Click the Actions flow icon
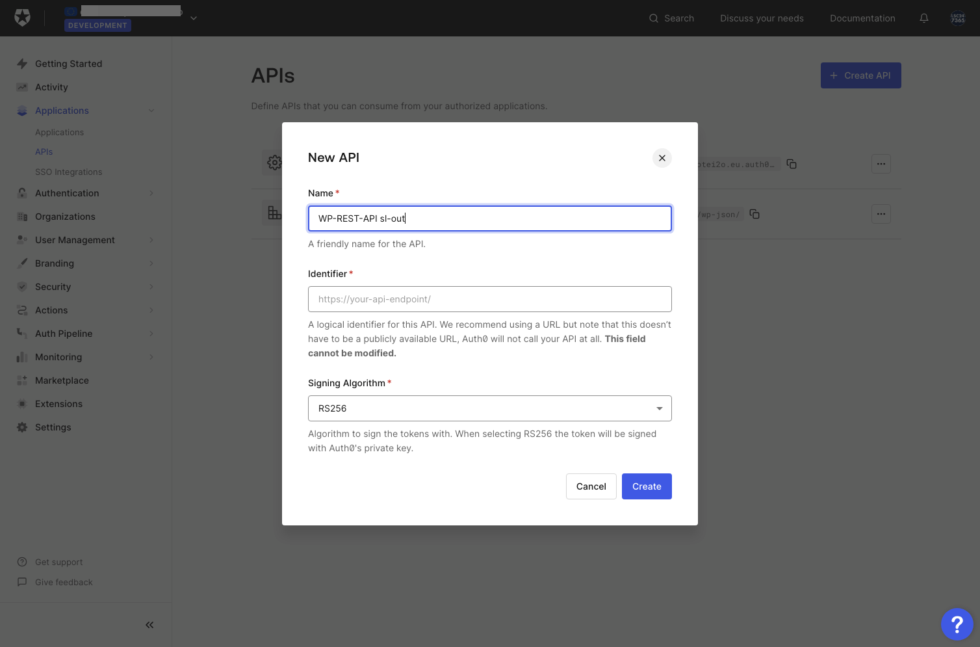 point(22,310)
